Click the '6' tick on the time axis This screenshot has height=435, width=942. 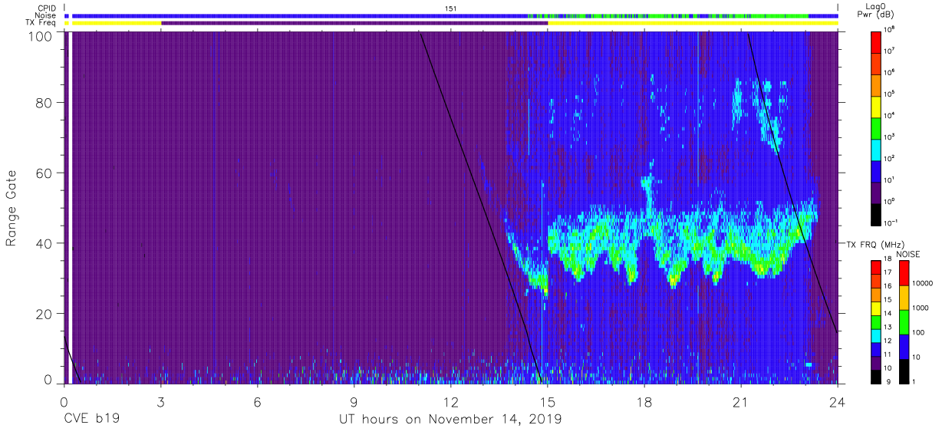click(x=258, y=401)
